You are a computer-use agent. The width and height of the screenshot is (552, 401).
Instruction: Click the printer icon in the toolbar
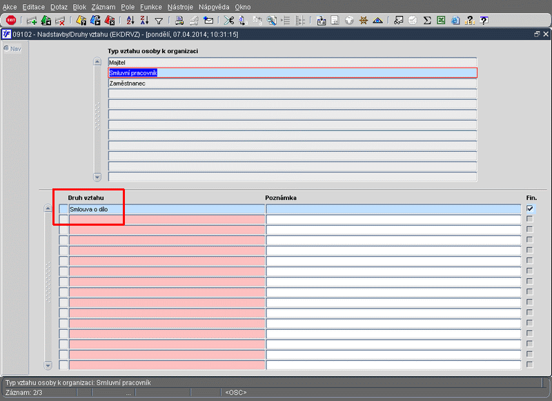179,21
